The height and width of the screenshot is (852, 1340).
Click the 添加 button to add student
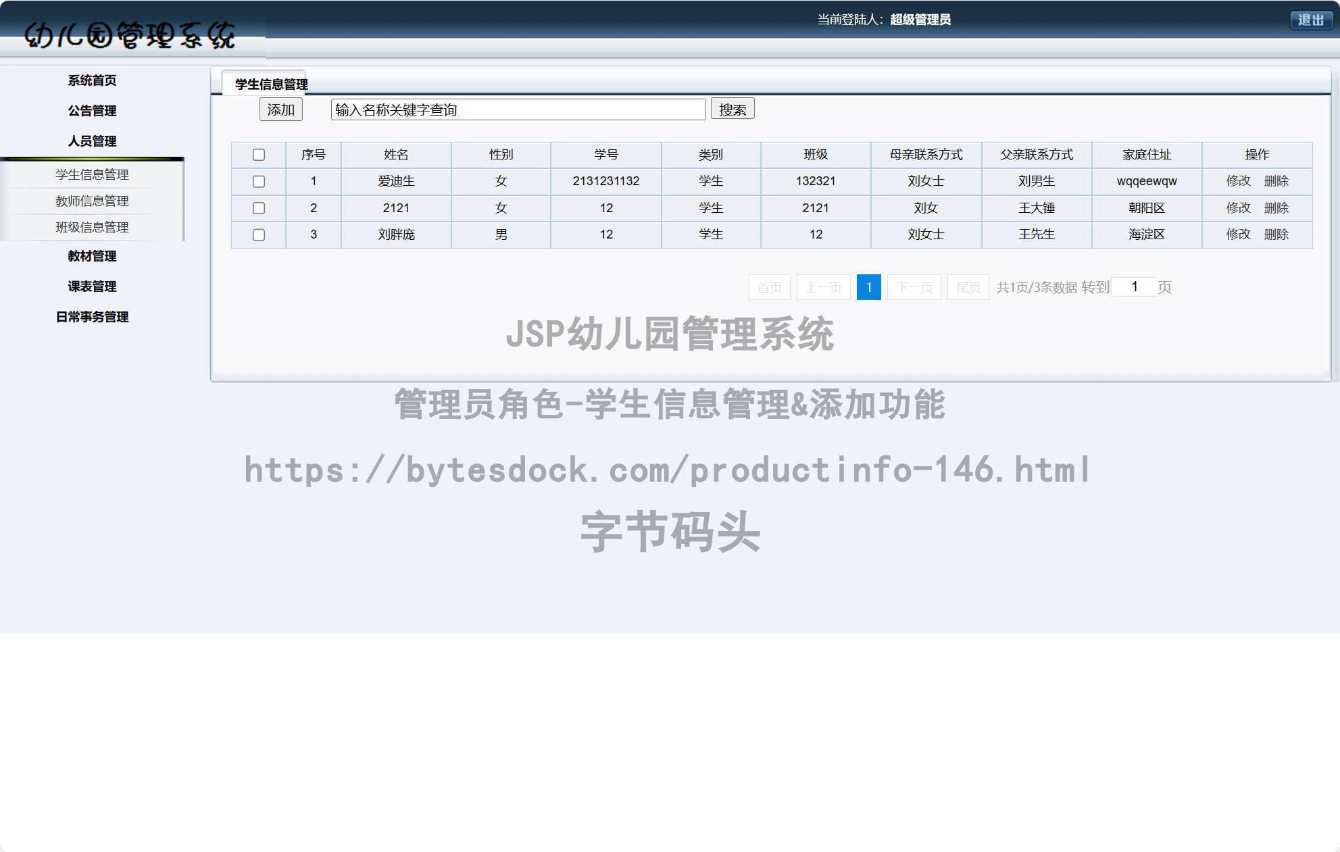click(280, 109)
